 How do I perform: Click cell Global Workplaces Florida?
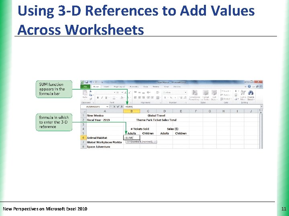(x=104, y=142)
